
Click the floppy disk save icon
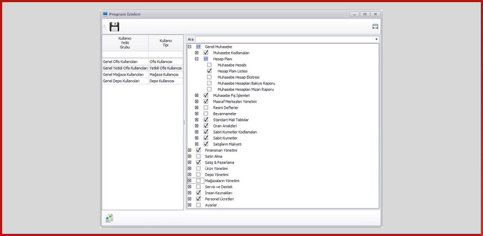point(114,27)
